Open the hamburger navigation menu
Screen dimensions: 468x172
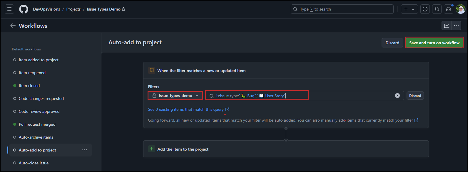(9, 9)
